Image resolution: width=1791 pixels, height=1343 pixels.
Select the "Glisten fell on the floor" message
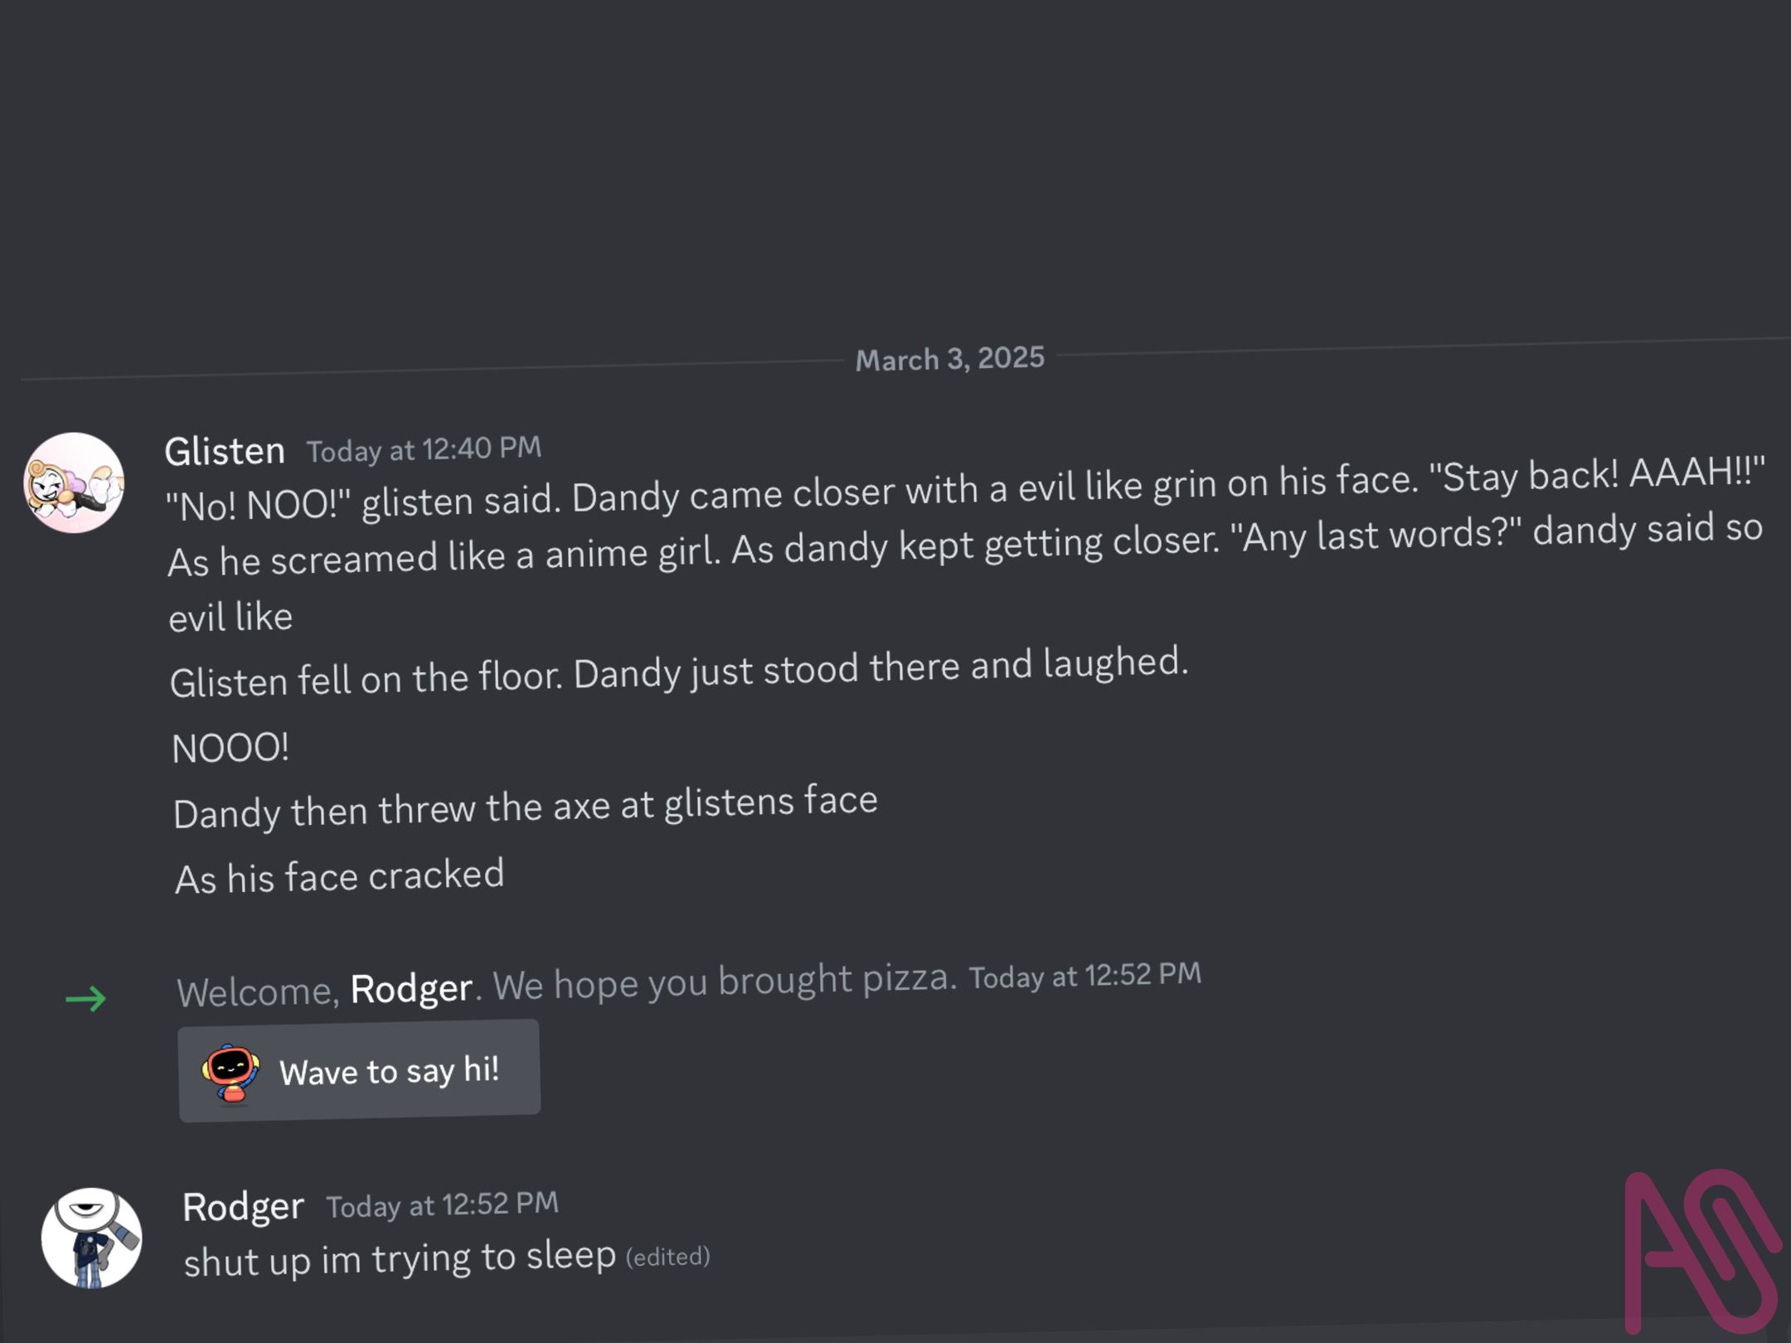[678, 672]
